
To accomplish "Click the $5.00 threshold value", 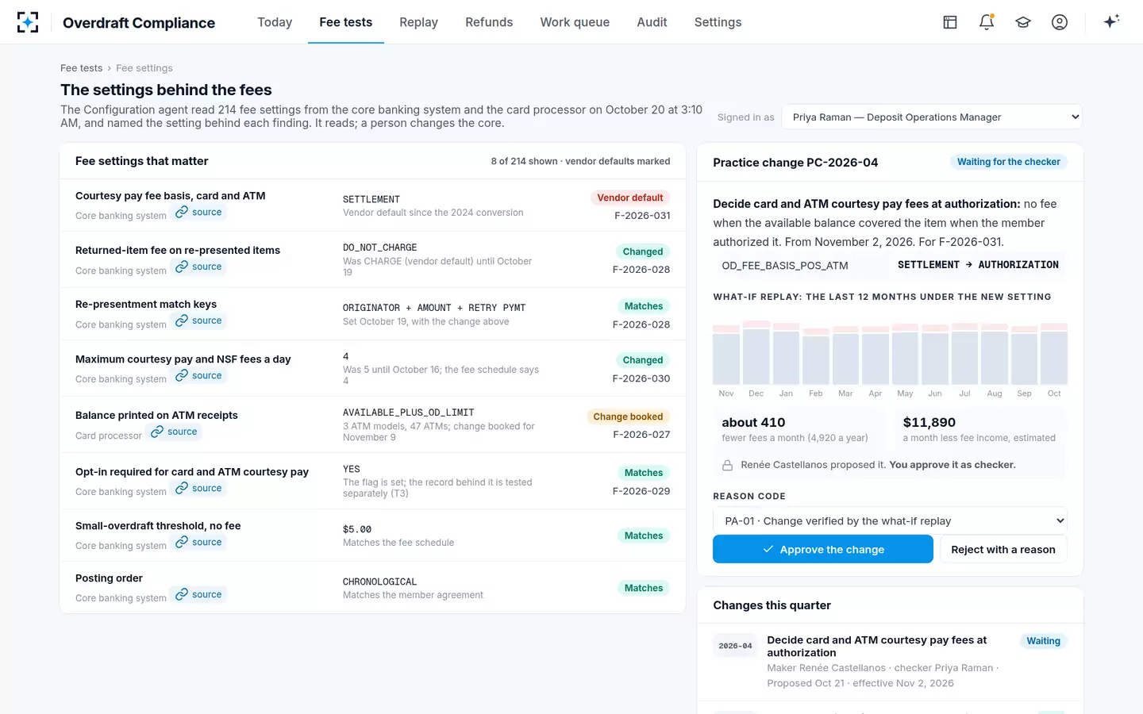I will pos(357,530).
